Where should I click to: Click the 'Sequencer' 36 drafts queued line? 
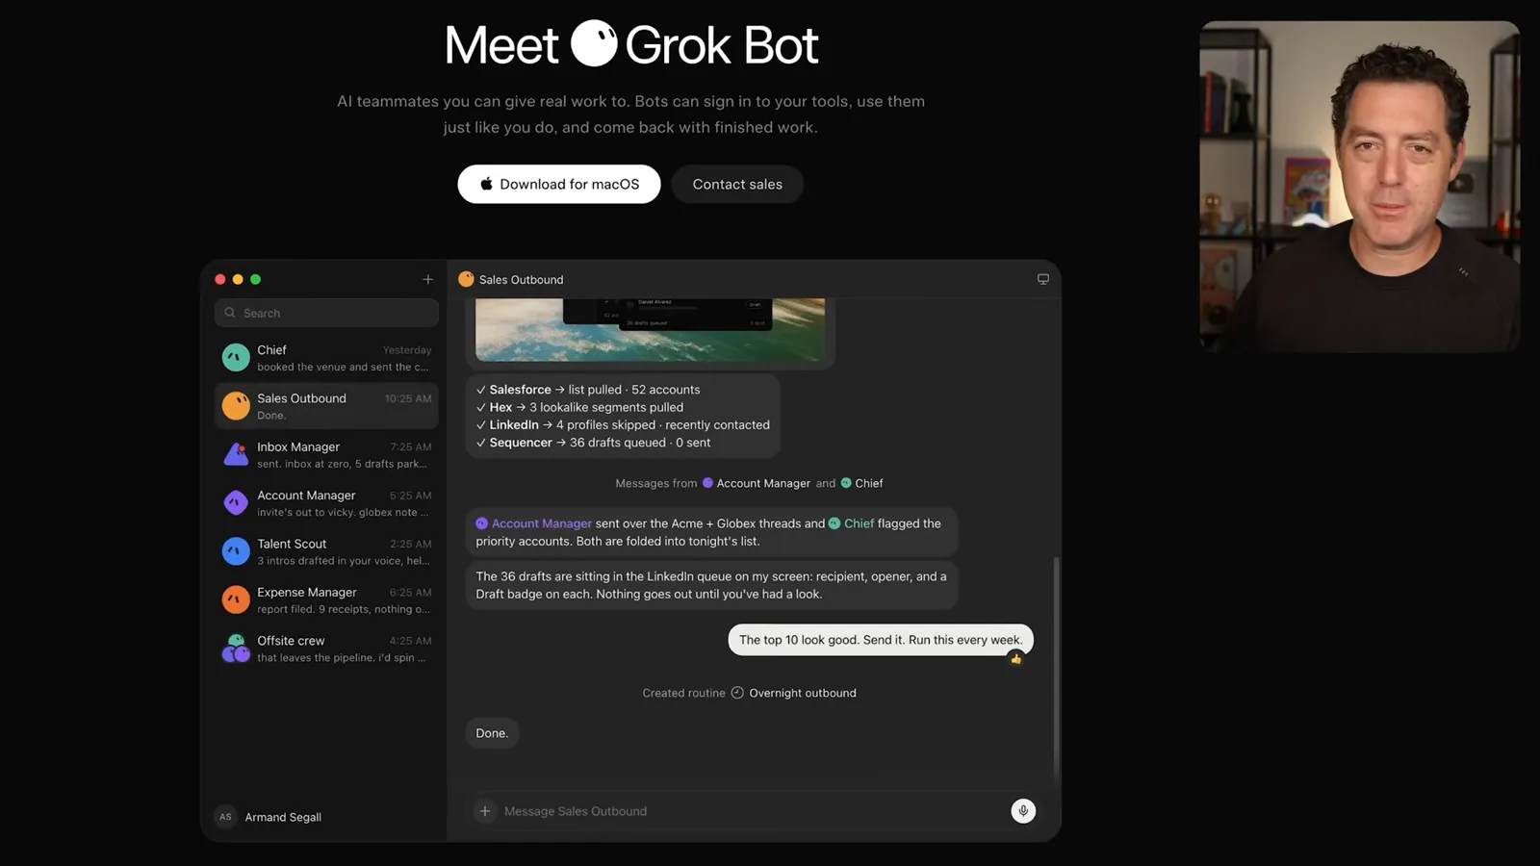click(x=593, y=443)
